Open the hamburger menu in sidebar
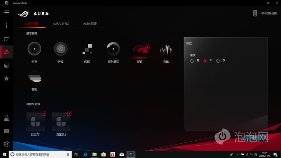The height and width of the screenshot is (158, 281). [7, 12]
